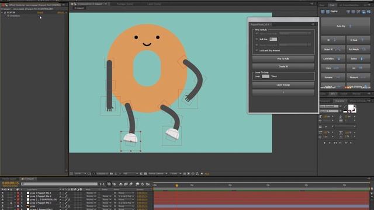Toggle effect fx switch in Effect Controls
Screen dimensions: 374x210
pyautogui.click(x=5, y=12)
